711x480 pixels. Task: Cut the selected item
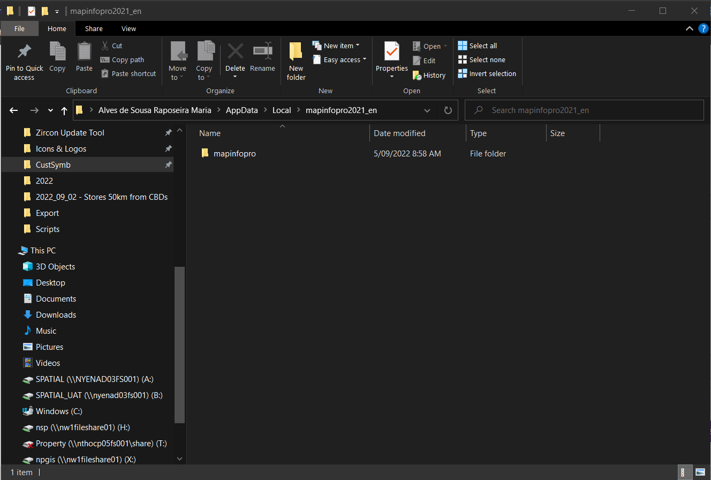click(112, 46)
